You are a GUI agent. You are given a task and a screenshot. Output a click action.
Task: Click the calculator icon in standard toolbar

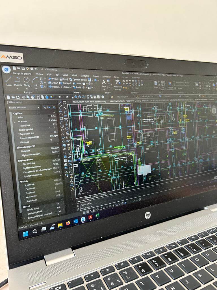[x=99, y=97]
